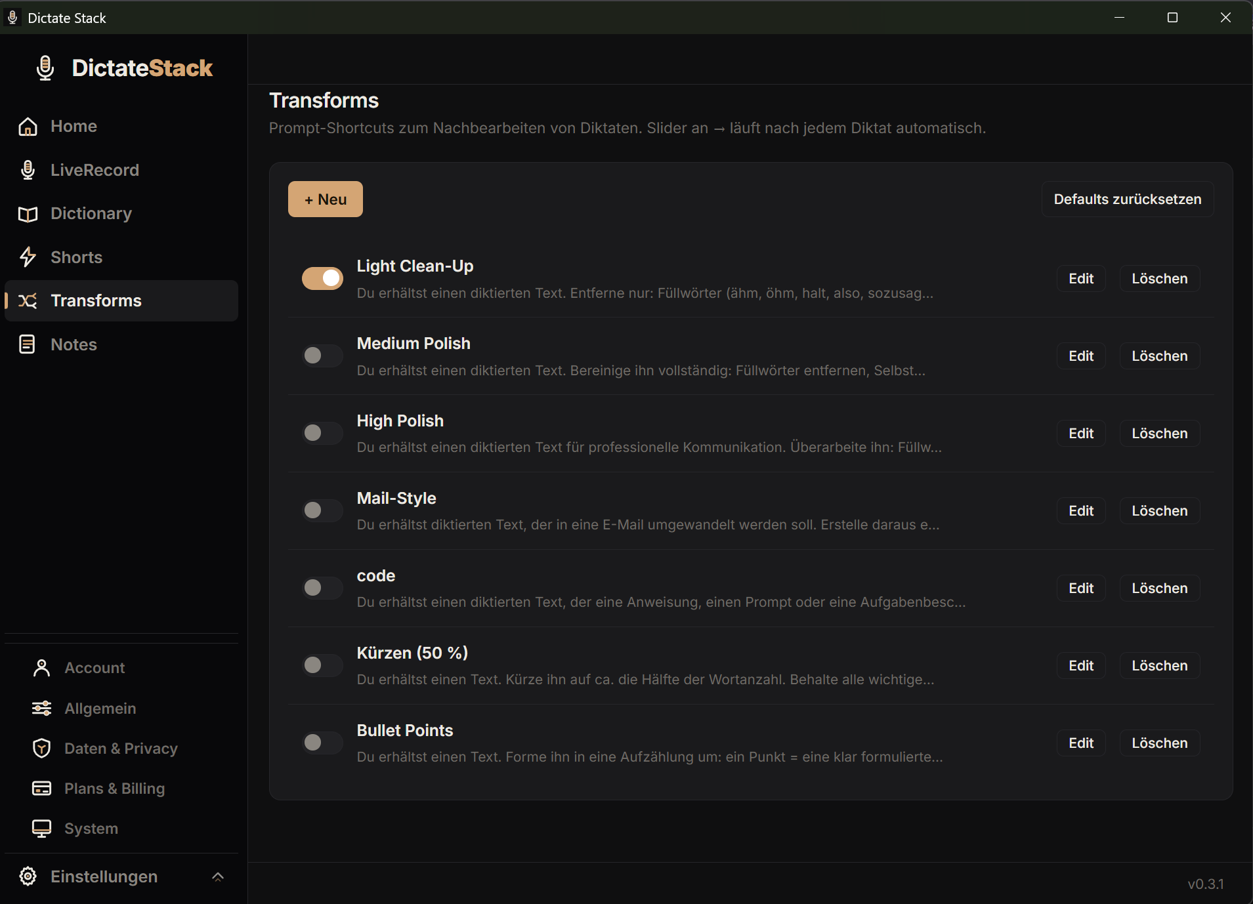Turn on the Mail-Style toggle
The width and height of the screenshot is (1253, 904).
click(322, 510)
